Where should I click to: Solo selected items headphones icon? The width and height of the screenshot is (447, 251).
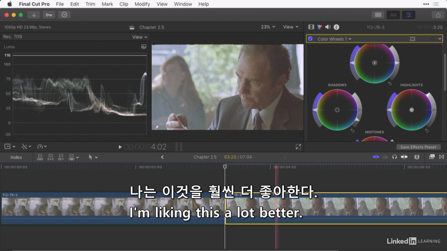[395, 157]
